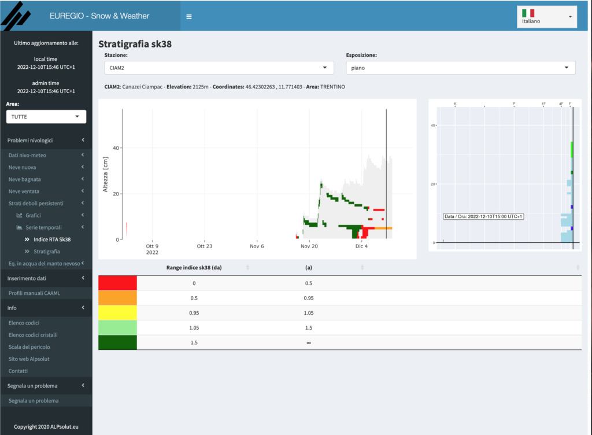Open the Area TUTTE dropdown
This screenshot has width=592, height=435.
click(x=46, y=117)
